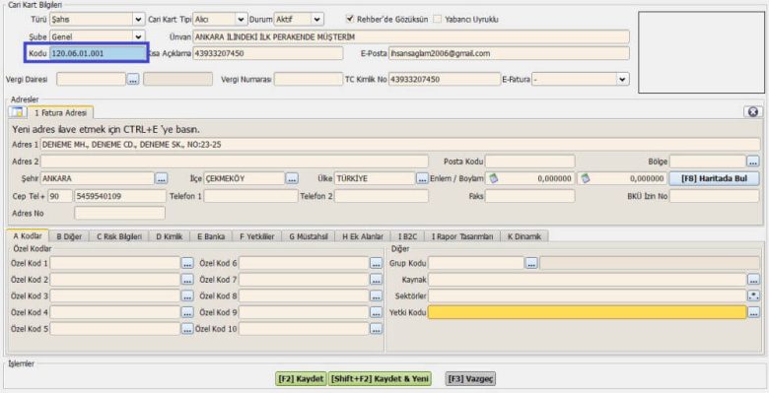769x393 pixels.
Task: Open lookup for Özel Kod 1
Action: pos(187,263)
